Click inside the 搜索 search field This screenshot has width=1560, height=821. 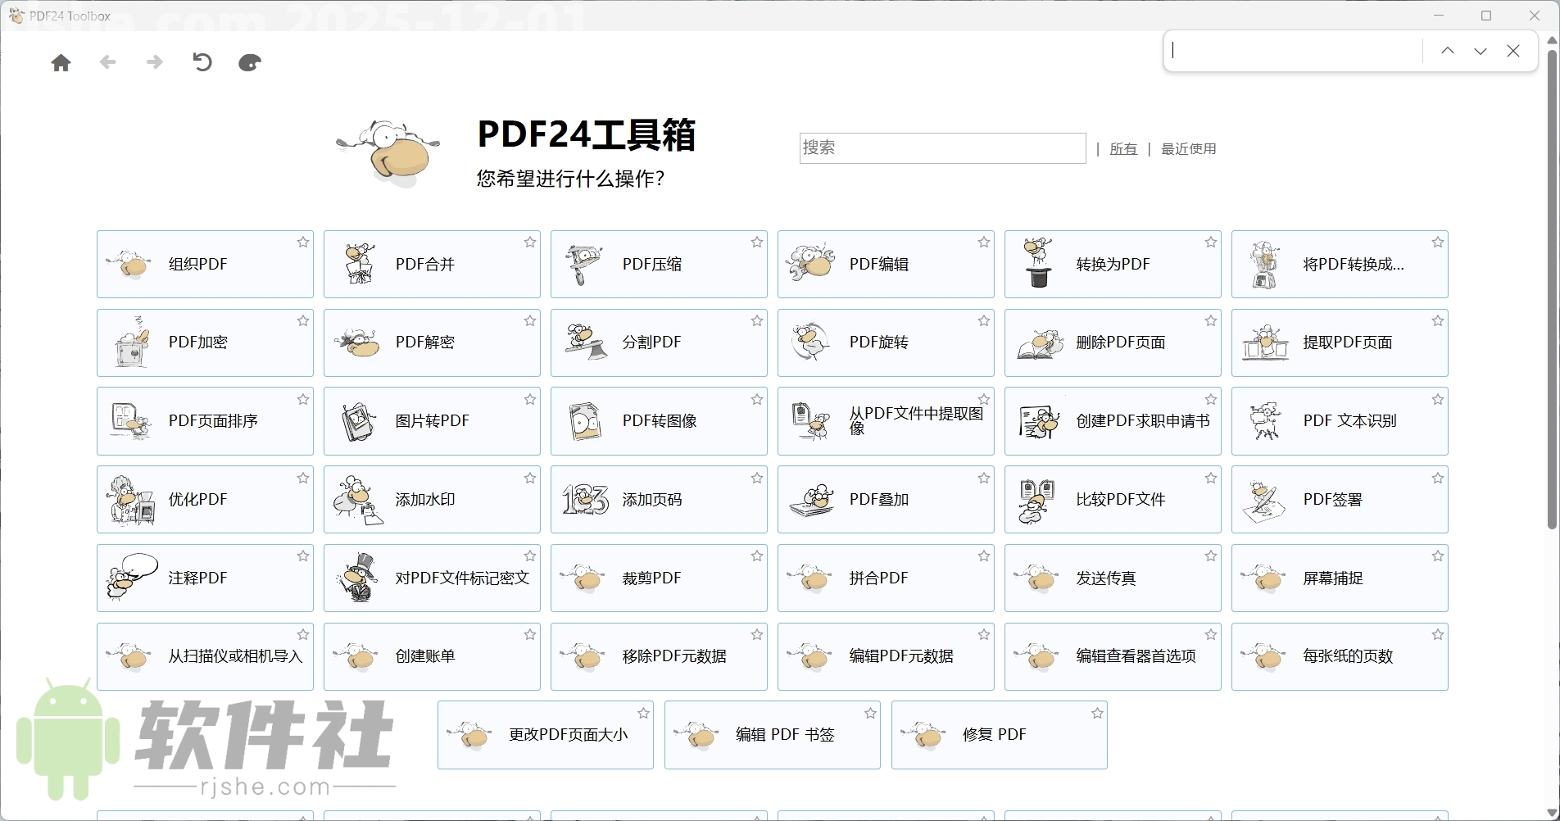pos(941,148)
